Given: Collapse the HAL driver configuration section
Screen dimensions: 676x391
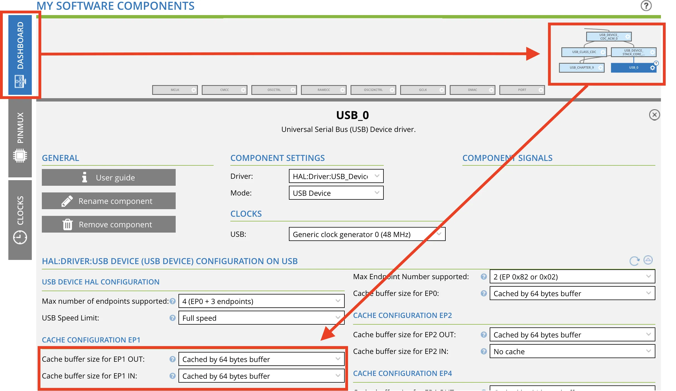Looking at the screenshot, I should [648, 260].
